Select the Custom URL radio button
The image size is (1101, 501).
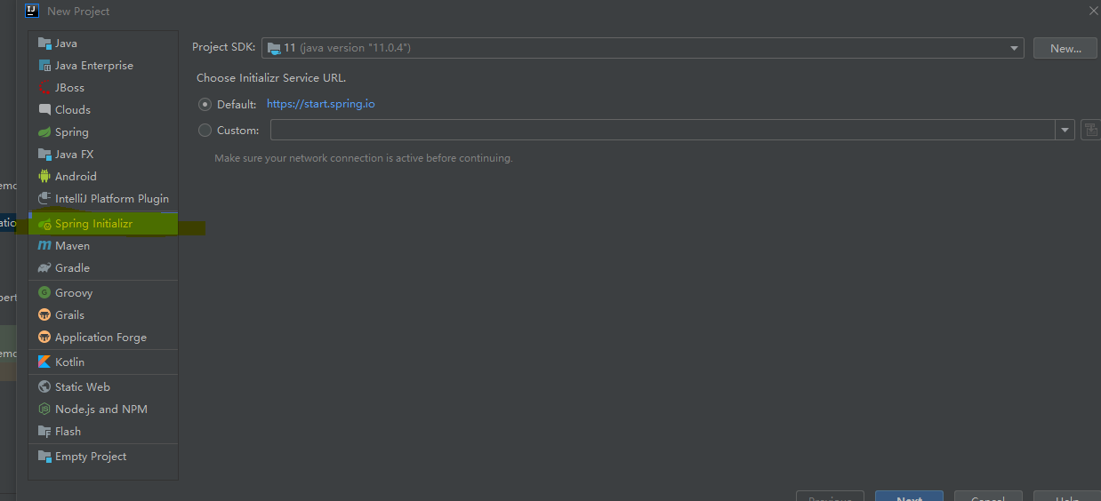(205, 131)
